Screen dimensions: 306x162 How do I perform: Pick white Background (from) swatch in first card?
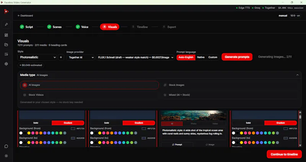21,133
